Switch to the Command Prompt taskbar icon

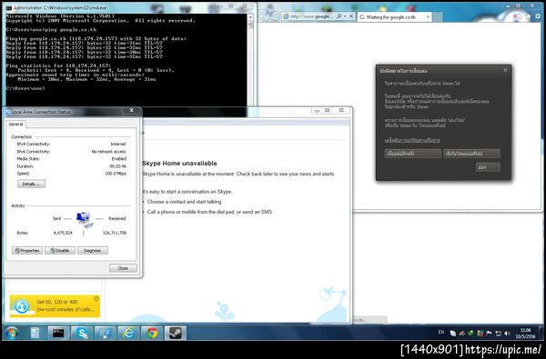58,334
